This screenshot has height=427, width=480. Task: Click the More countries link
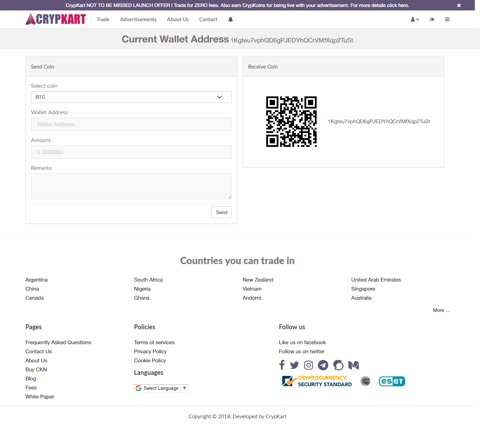(x=441, y=310)
